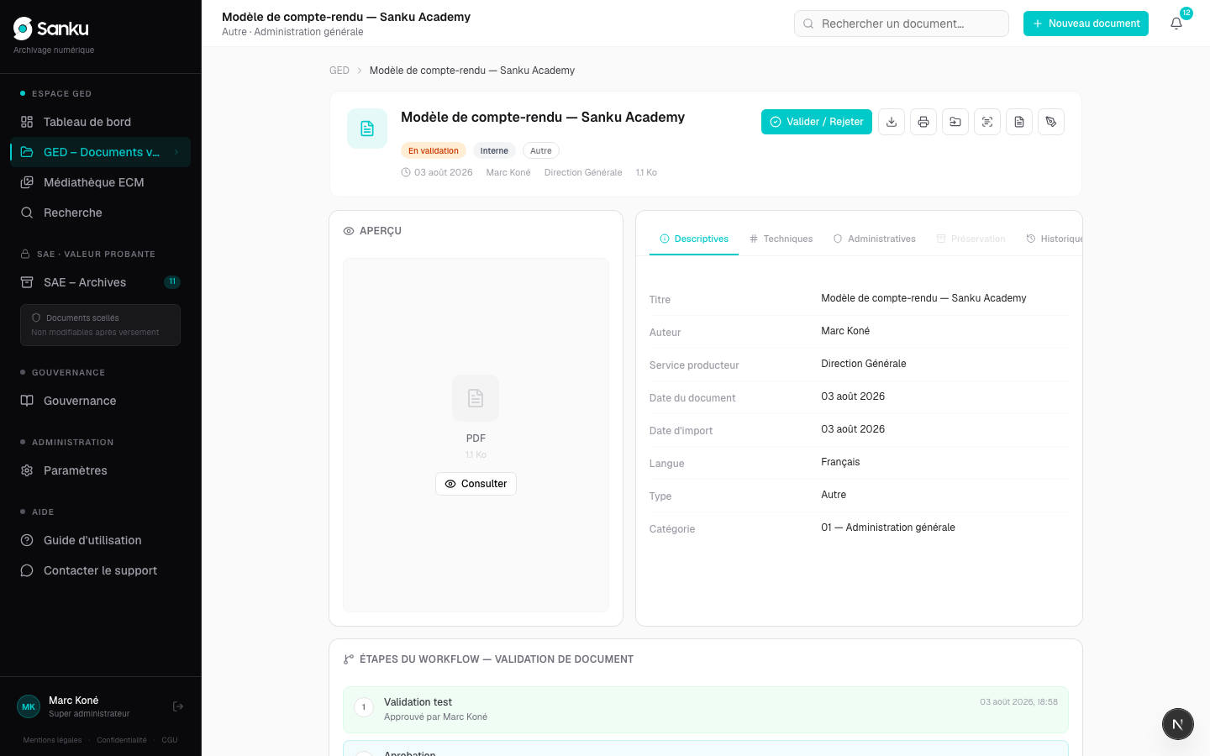Click the PDF file icon in preview
1210x756 pixels.
(476, 398)
